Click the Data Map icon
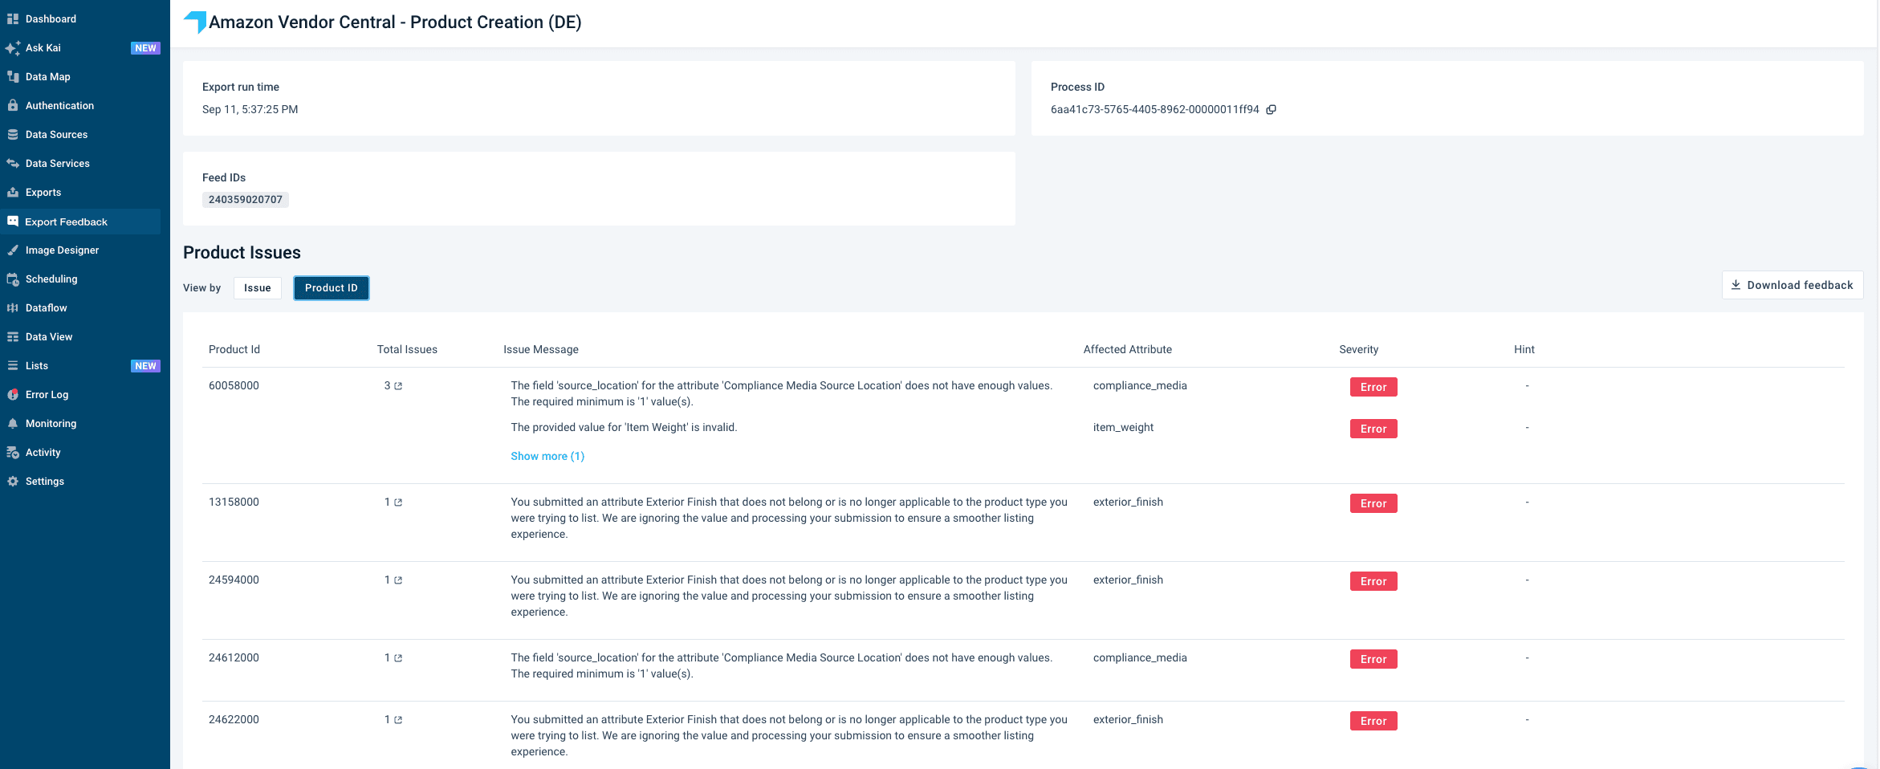1880x769 pixels. 13,77
